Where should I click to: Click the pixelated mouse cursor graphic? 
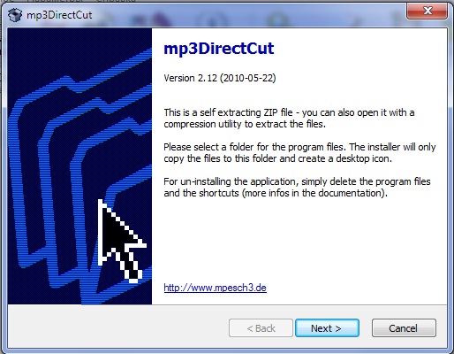[x=121, y=241]
